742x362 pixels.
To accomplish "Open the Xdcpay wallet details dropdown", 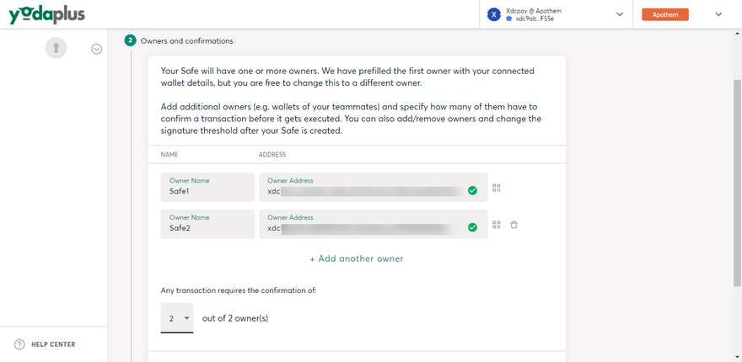I will (620, 14).
